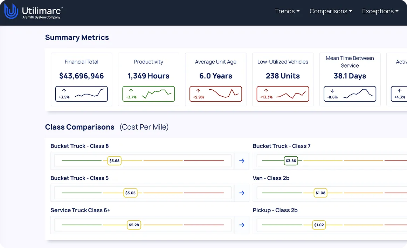Image resolution: width=407 pixels, height=248 pixels.
Task: Click the Bucket Truck - Class 8 label
Action: point(80,146)
